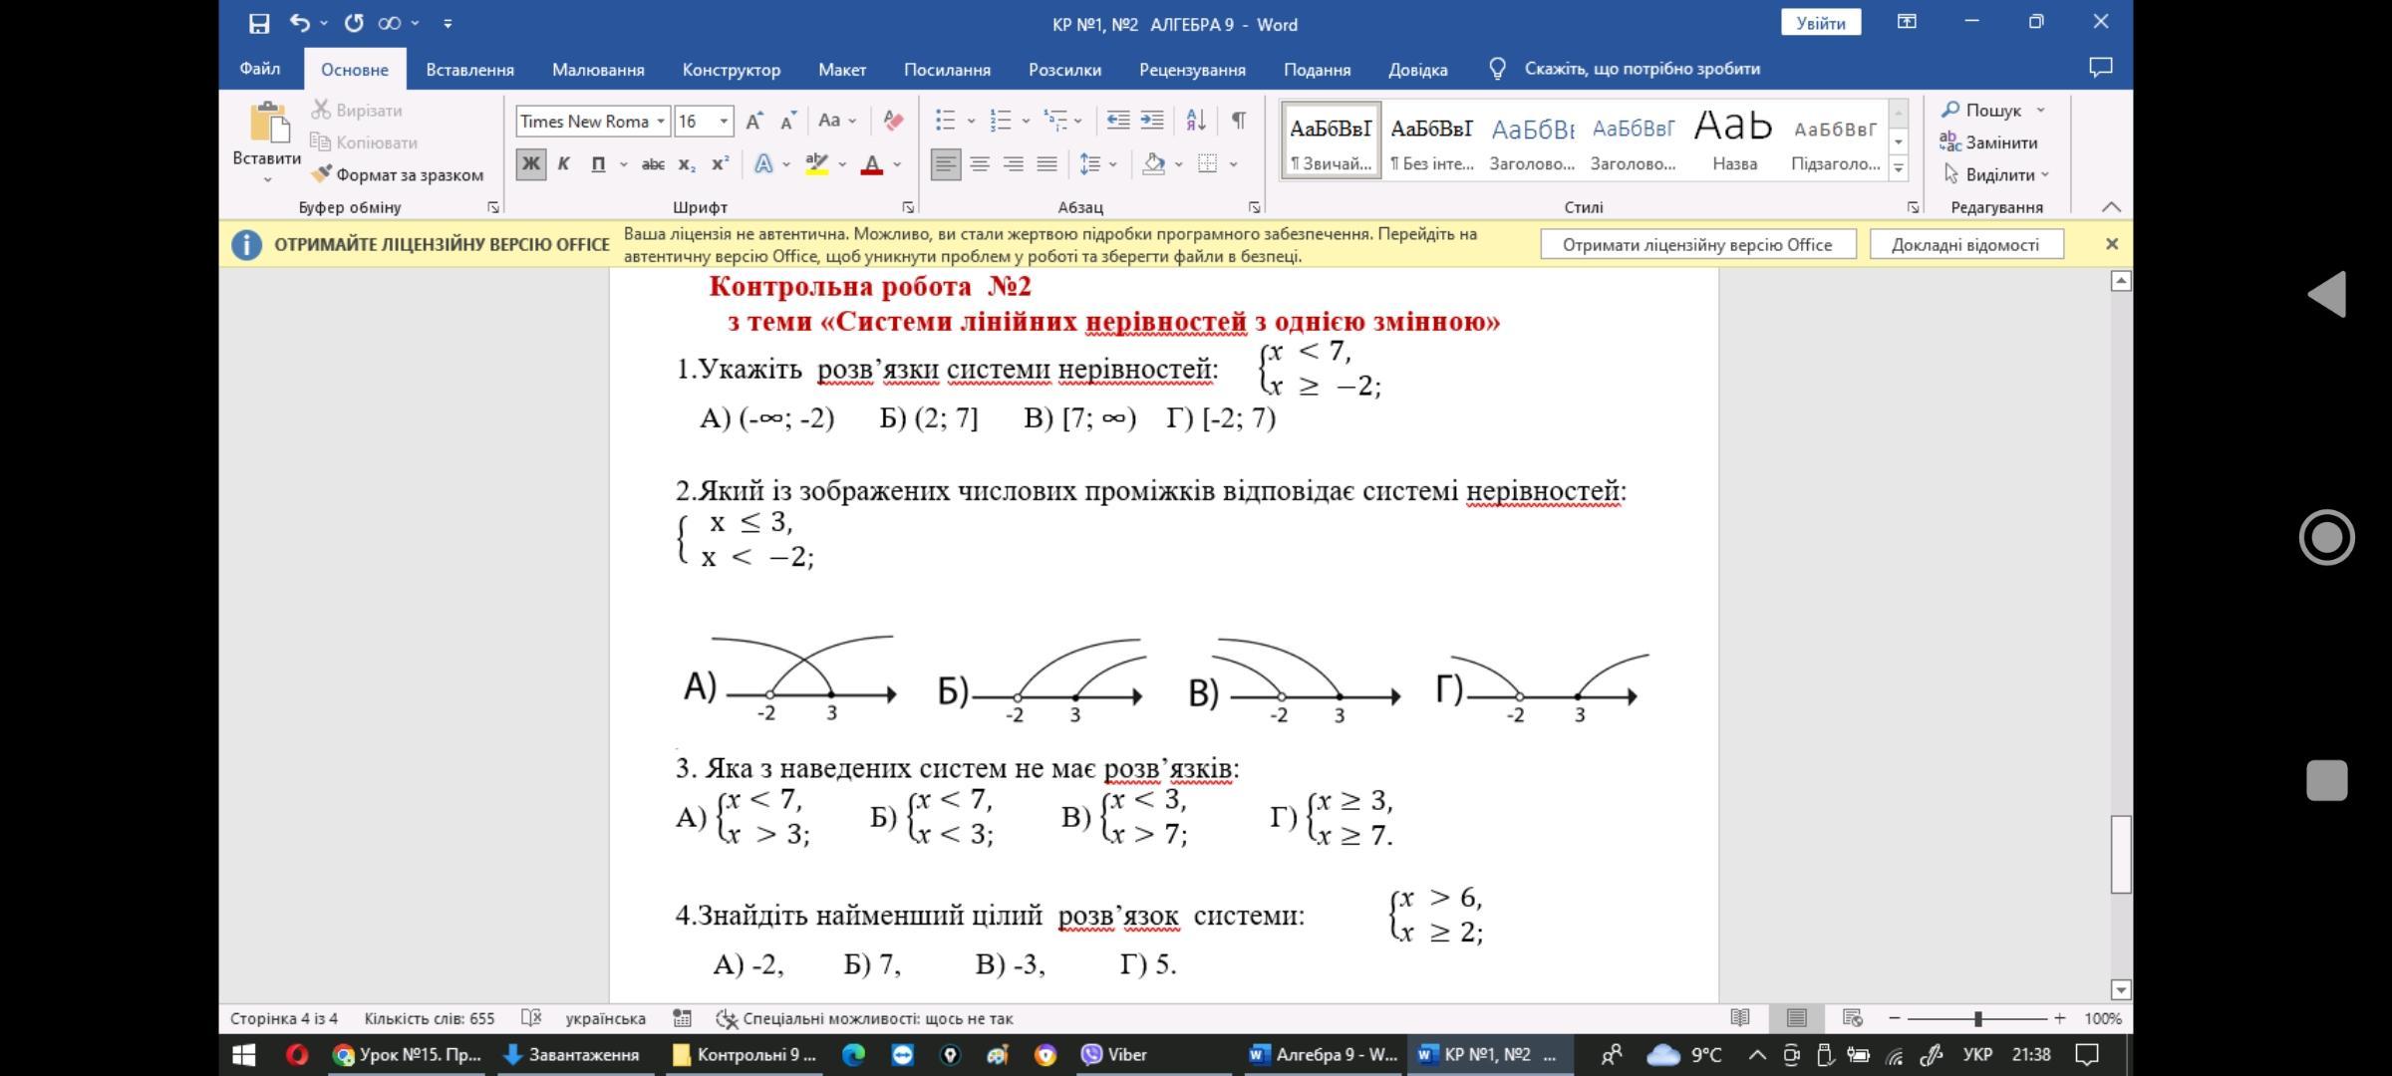Open the Рецензування ribbon tab

(1192, 70)
